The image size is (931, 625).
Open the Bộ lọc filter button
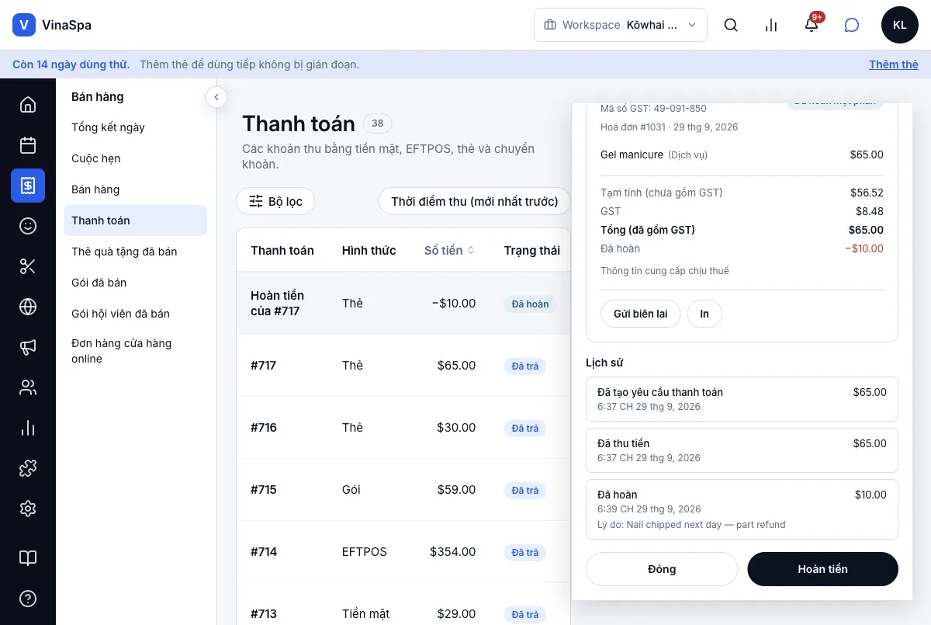tap(275, 202)
